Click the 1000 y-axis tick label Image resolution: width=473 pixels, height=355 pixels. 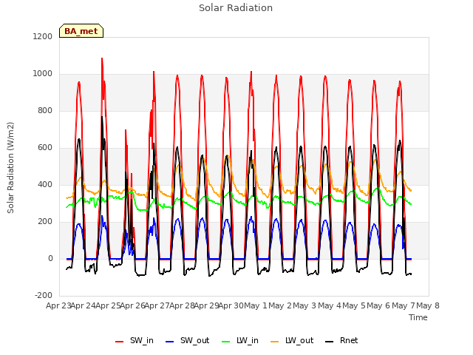tap(43, 74)
